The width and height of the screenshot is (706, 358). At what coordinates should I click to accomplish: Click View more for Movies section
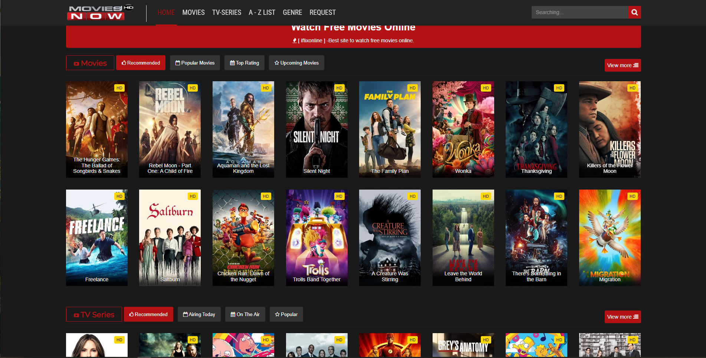(x=622, y=65)
